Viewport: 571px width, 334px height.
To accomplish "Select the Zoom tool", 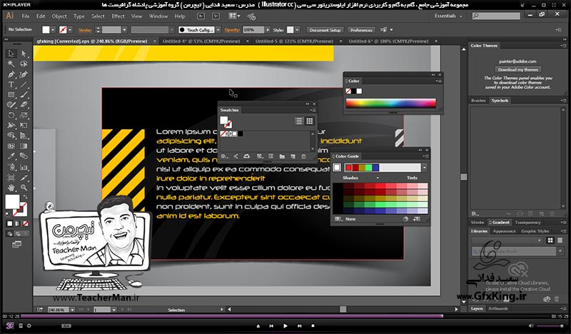I will [24, 188].
